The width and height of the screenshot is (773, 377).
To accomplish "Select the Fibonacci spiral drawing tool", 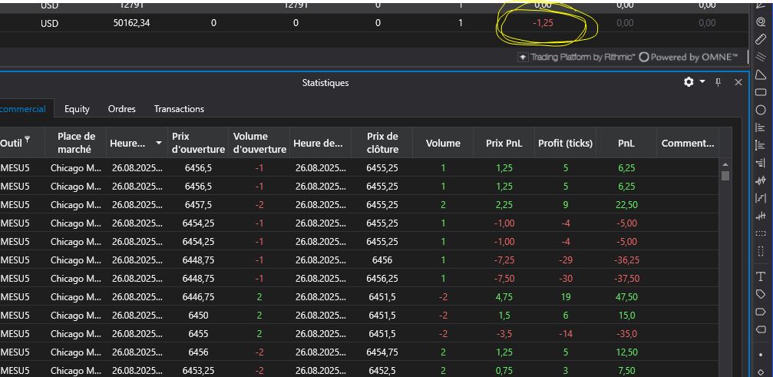I will (x=761, y=21).
